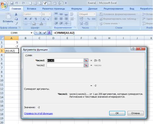Expand the Число group dialog launcher
The width and height of the screenshot is (153, 124).
[x=95, y=28]
